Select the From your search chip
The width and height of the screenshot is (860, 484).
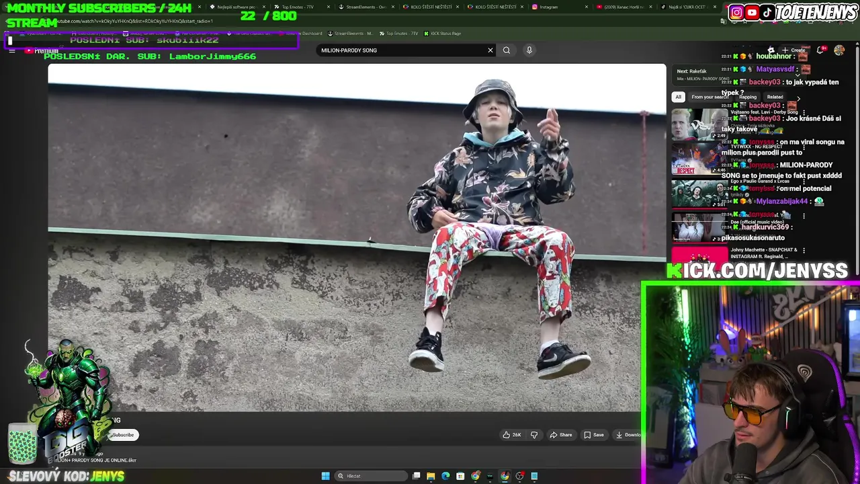point(709,97)
